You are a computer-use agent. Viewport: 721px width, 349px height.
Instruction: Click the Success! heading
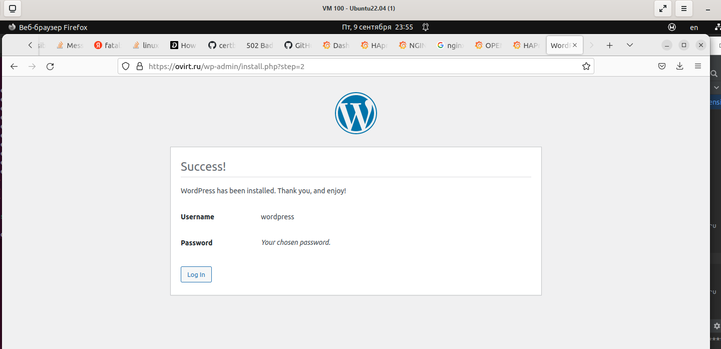click(203, 166)
